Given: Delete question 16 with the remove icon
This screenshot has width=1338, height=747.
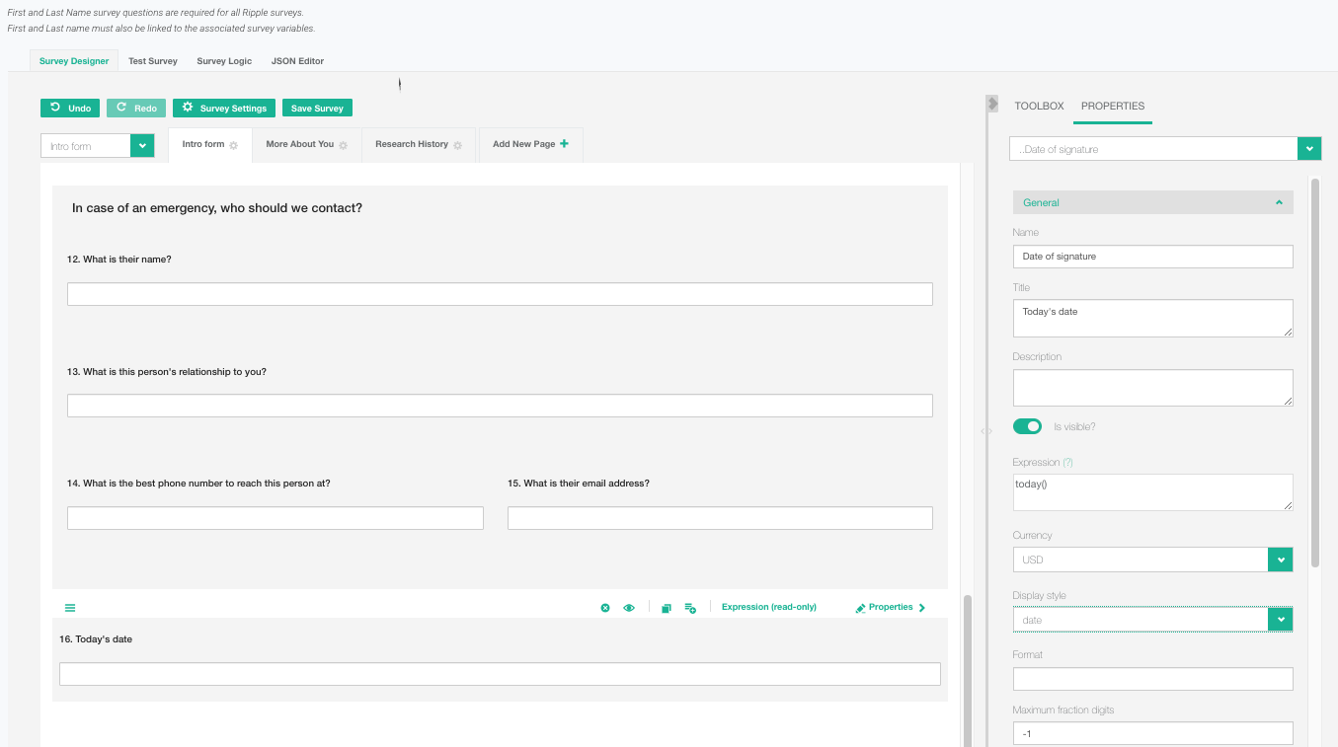Looking at the screenshot, I should [x=605, y=608].
